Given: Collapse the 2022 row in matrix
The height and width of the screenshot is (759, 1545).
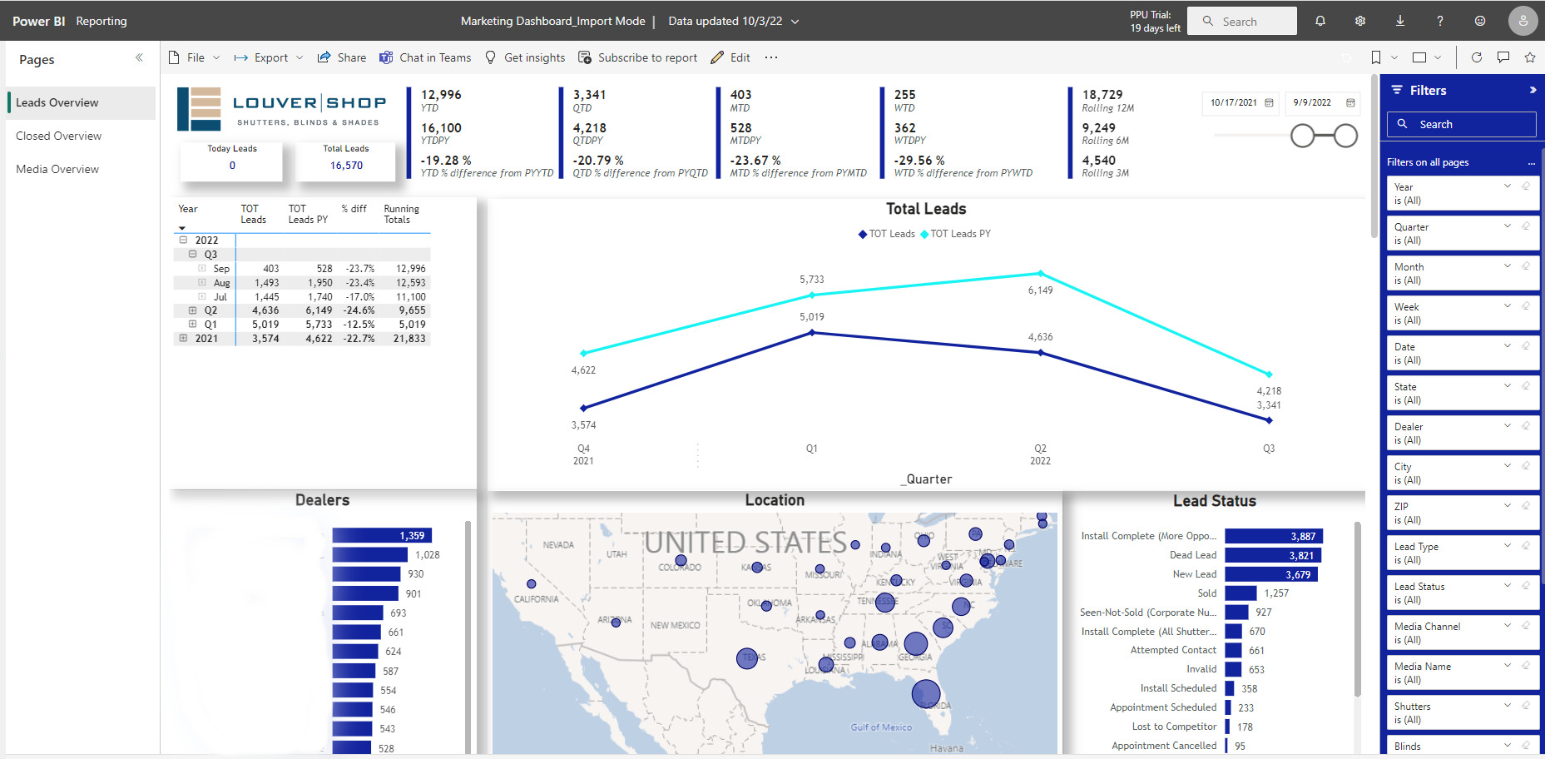Looking at the screenshot, I should point(184,240).
